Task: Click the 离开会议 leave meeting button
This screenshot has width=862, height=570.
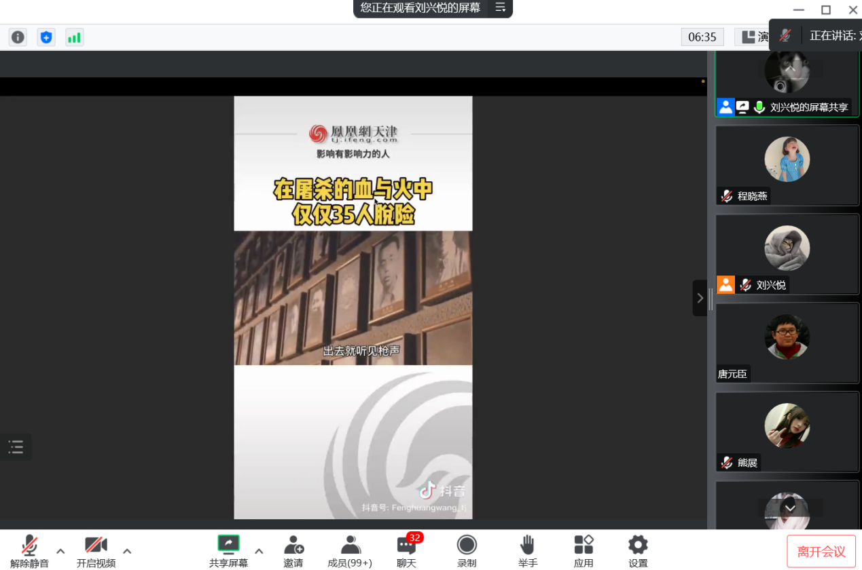Action: click(821, 551)
